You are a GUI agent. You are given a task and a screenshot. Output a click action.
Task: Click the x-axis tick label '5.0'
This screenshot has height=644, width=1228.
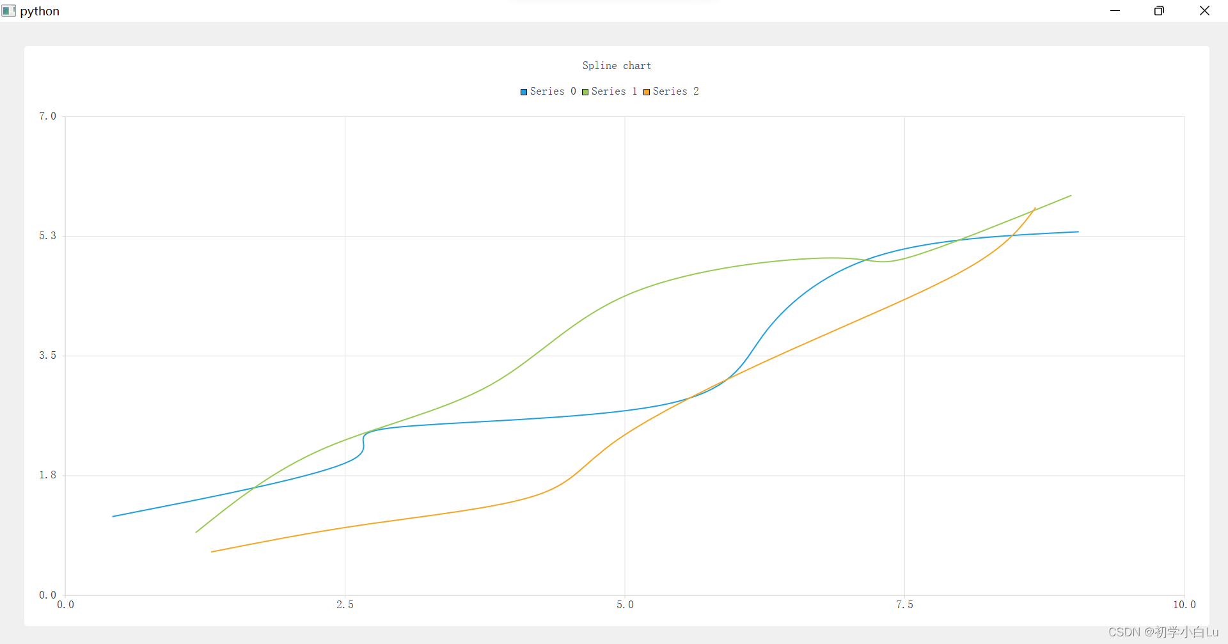(626, 604)
